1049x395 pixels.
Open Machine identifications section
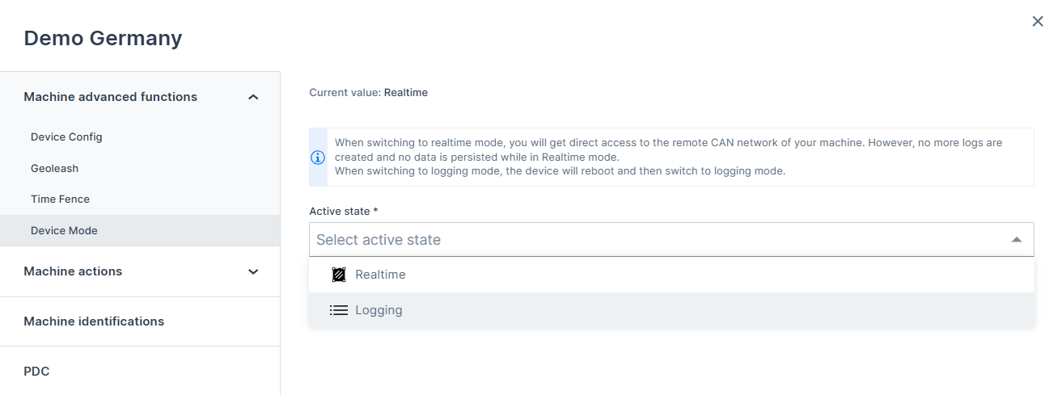pos(94,321)
